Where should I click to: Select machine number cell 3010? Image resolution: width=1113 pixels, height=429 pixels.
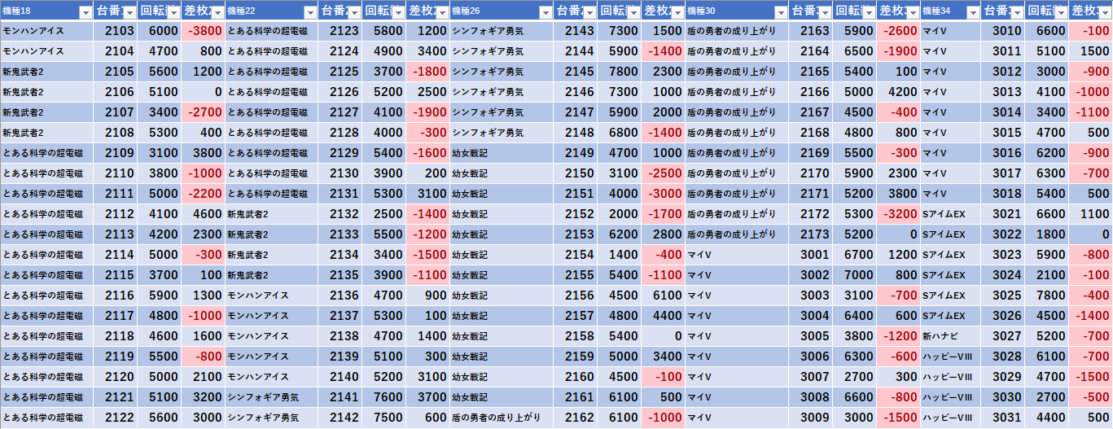click(1002, 31)
